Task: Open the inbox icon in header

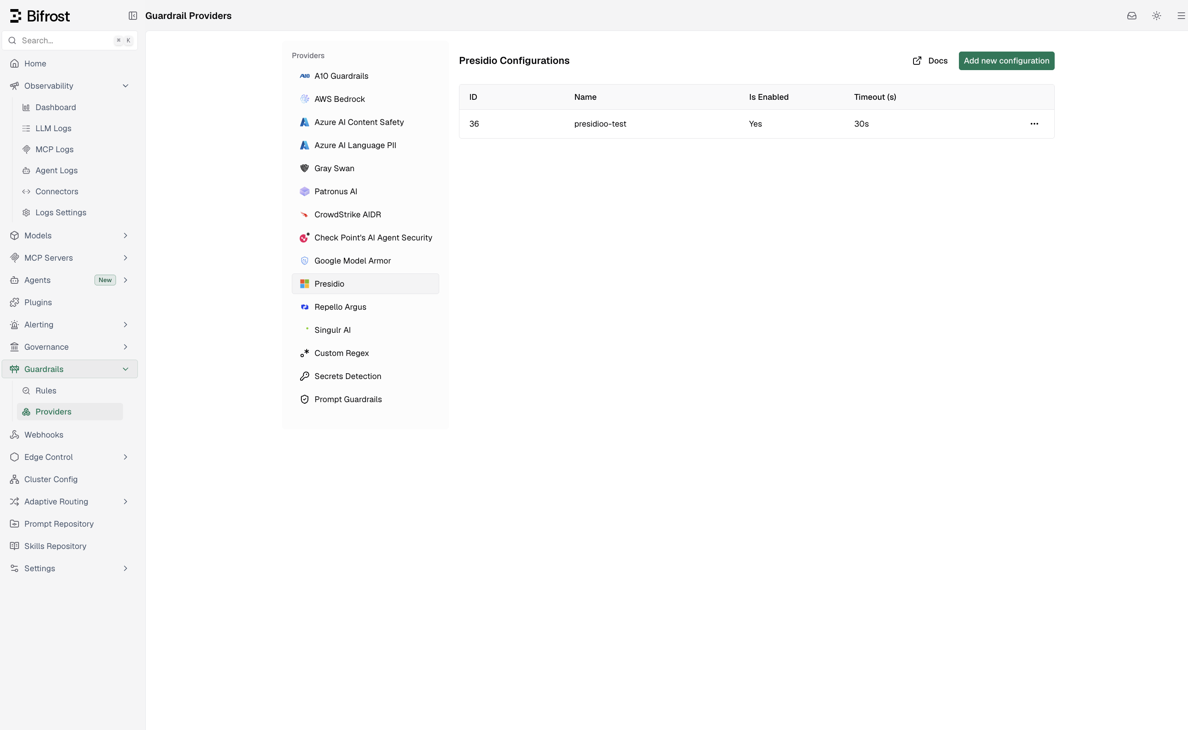Action: click(1131, 16)
